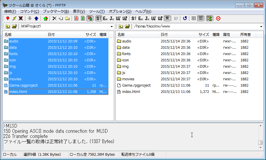Toggle automatic transfer mode button
Viewport: 266px width, 160px height.
(x=90, y=18)
